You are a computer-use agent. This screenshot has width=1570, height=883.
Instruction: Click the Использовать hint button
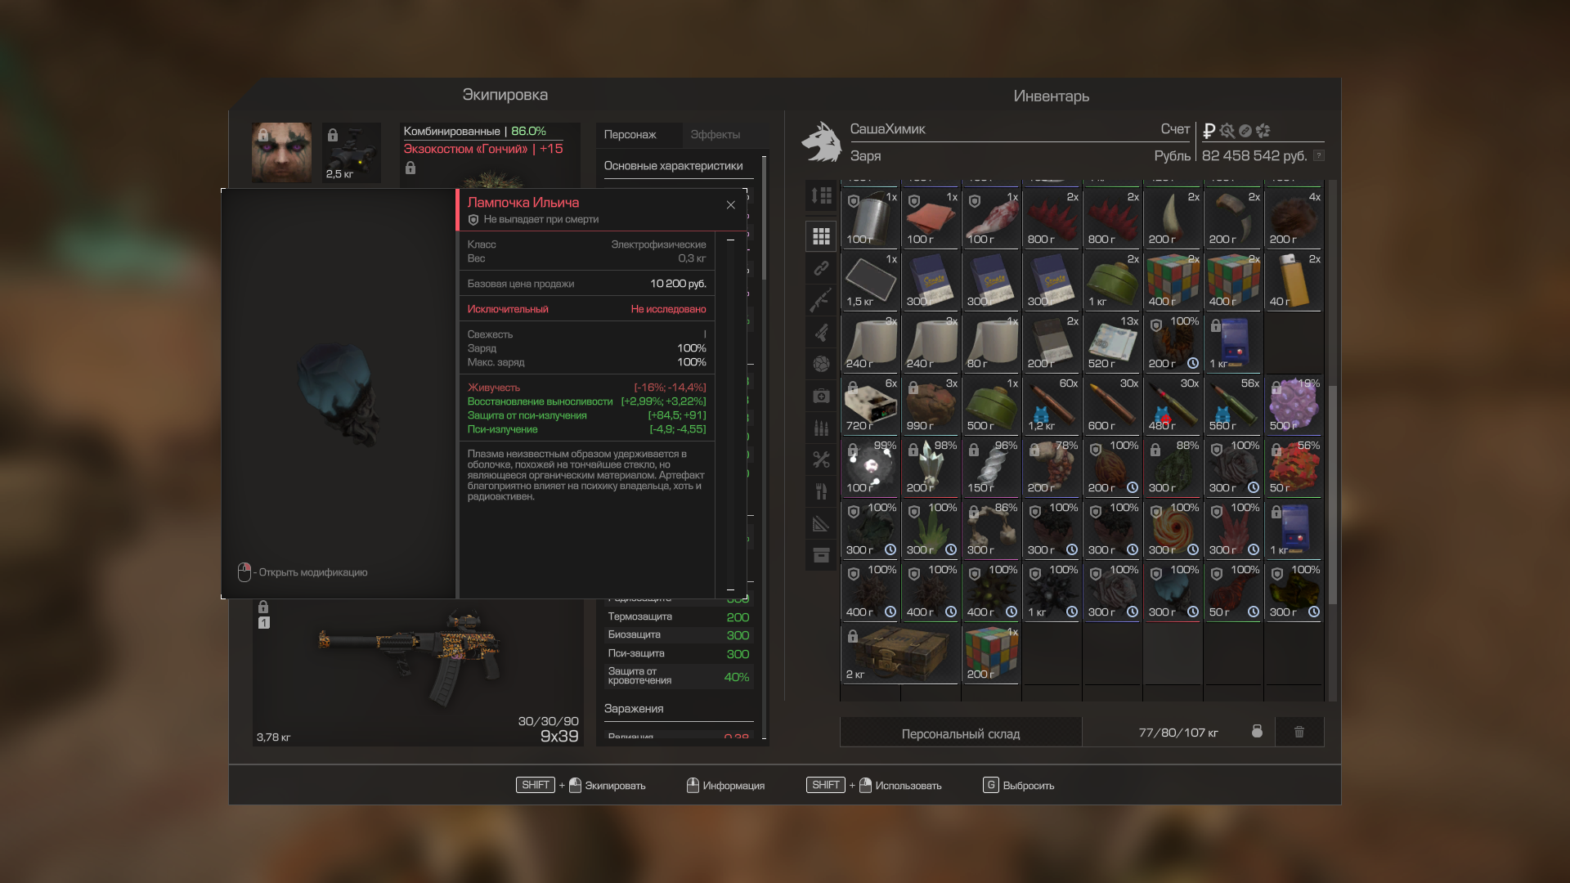tap(874, 785)
